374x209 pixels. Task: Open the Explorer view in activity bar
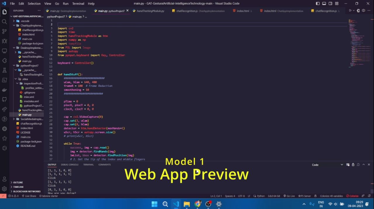(4, 12)
